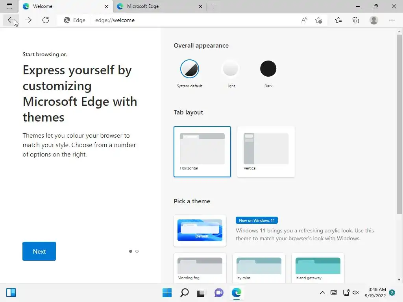The image size is (403, 302).
Task: Click the second page indicator dot
Action: 137,251
